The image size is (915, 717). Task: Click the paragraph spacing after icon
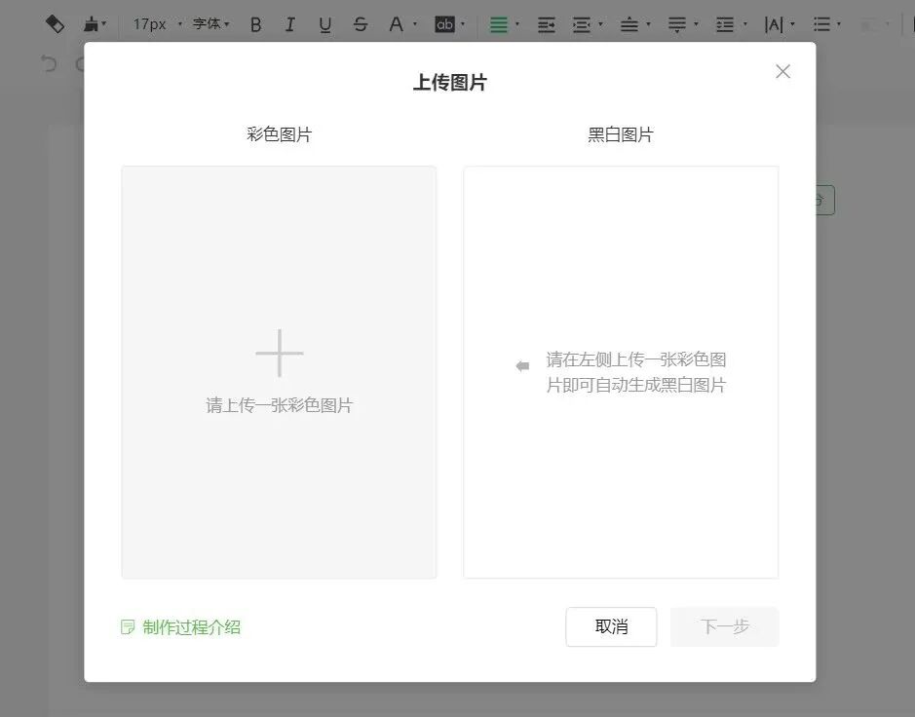point(677,24)
